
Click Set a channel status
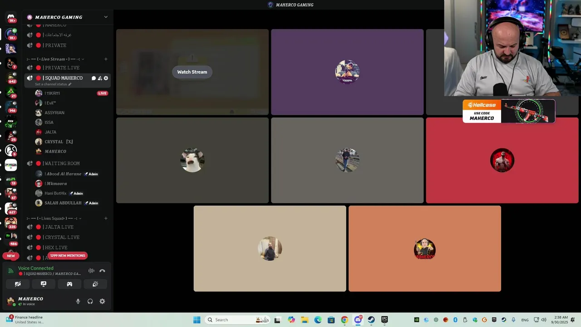point(53,84)
